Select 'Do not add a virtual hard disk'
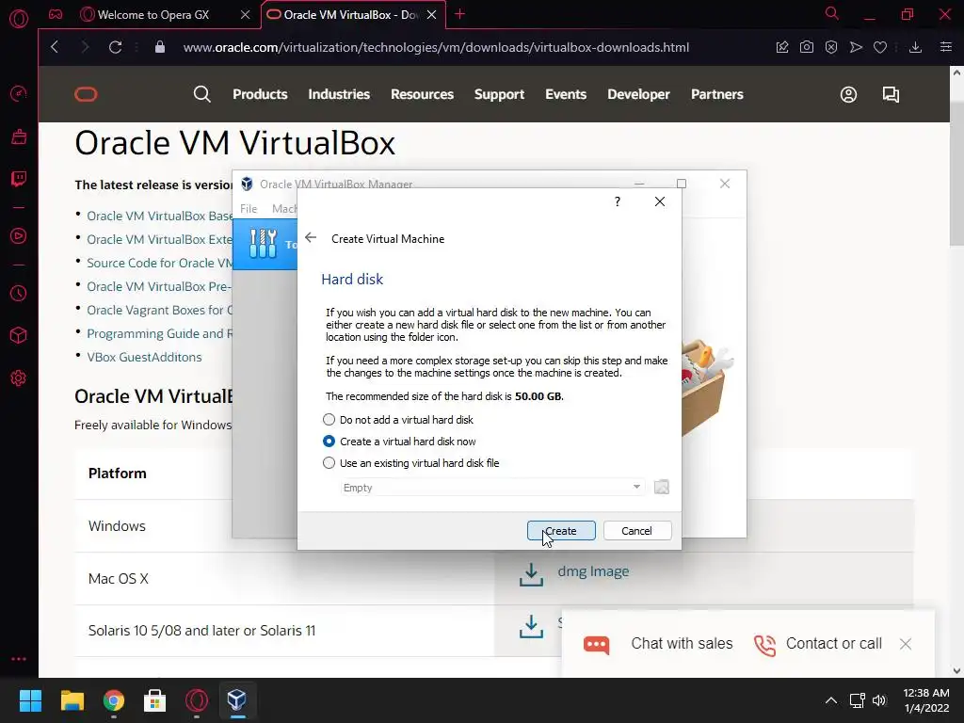Viewport: 964px width, 723px height. tap(398, 420)
